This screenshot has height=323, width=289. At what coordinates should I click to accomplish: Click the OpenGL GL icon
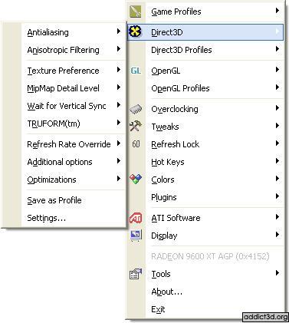tap(136, 71)
